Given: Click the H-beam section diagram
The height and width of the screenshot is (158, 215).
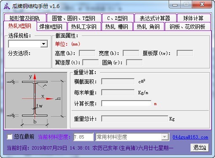Looking at the screenshot, I should pos(36,100).
